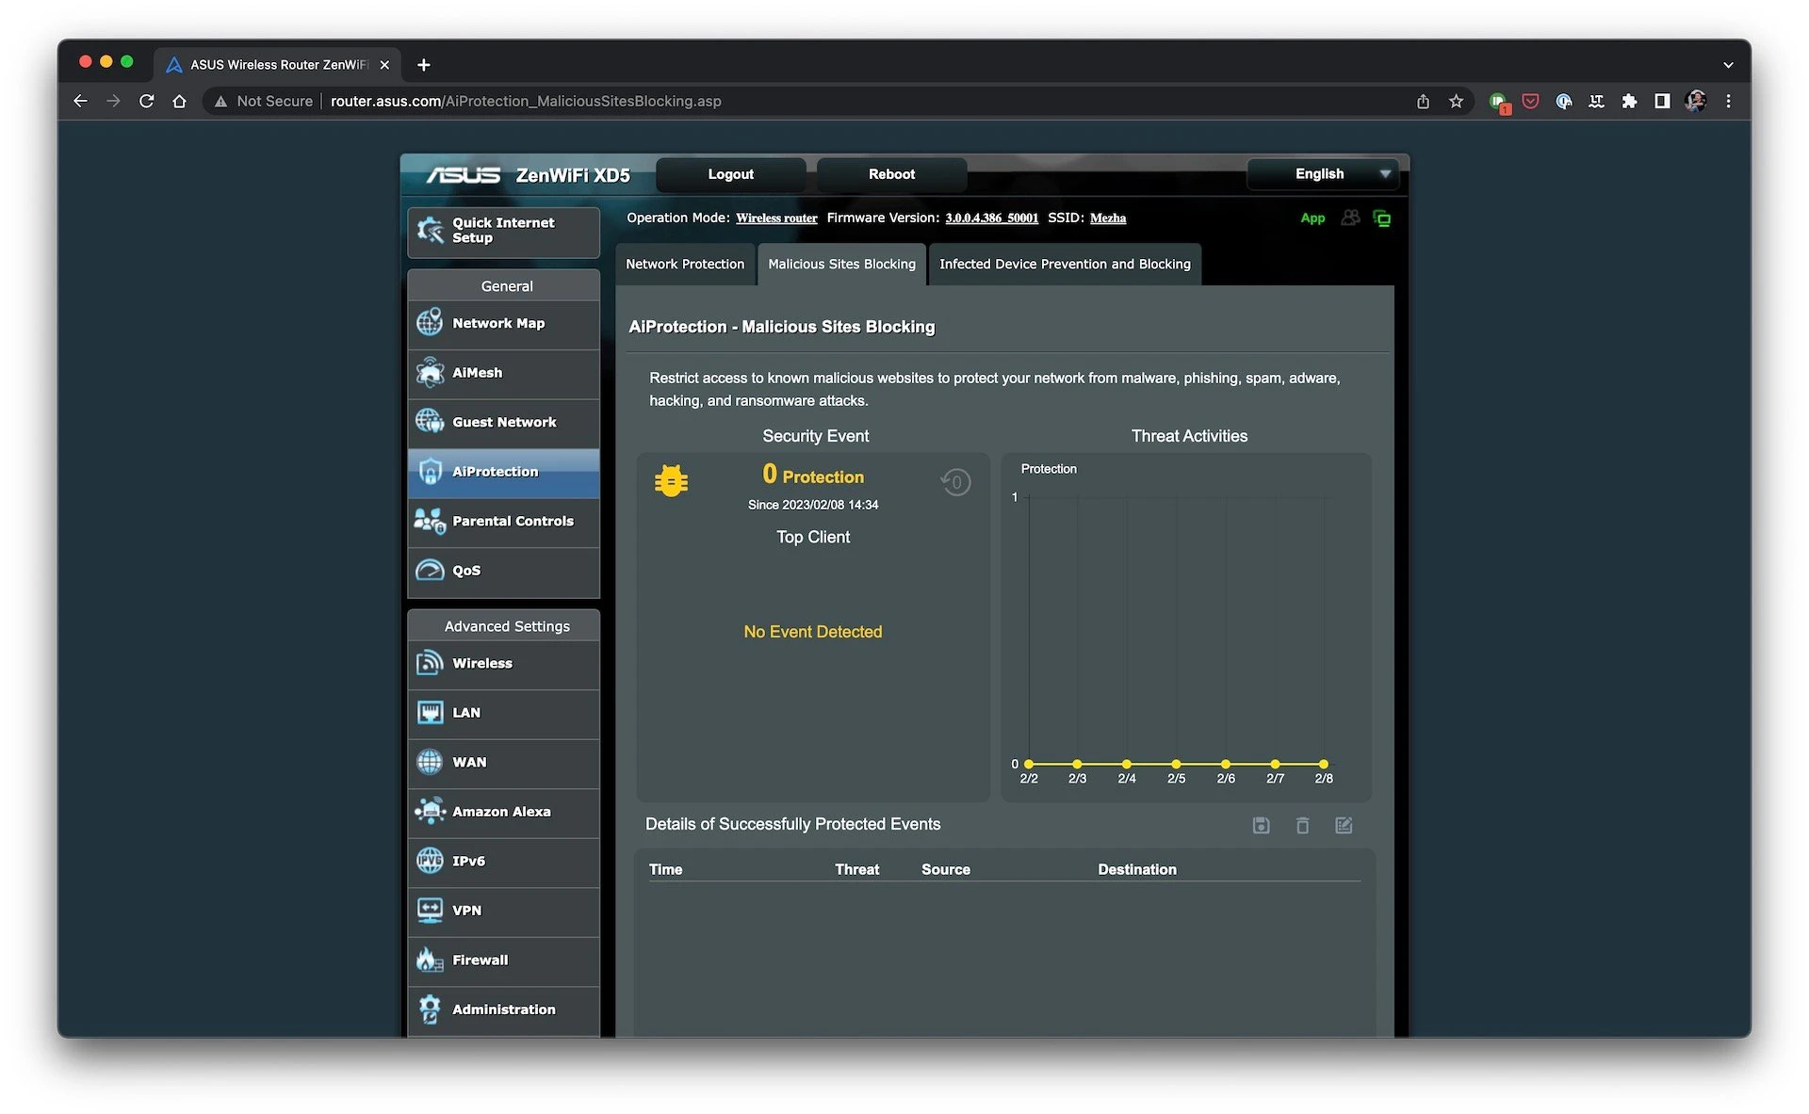Image resolution: width=1809 pixels, height=1114 pixels.
Task: Click the Not Secure site warning
Action: (x=263, y=101)
